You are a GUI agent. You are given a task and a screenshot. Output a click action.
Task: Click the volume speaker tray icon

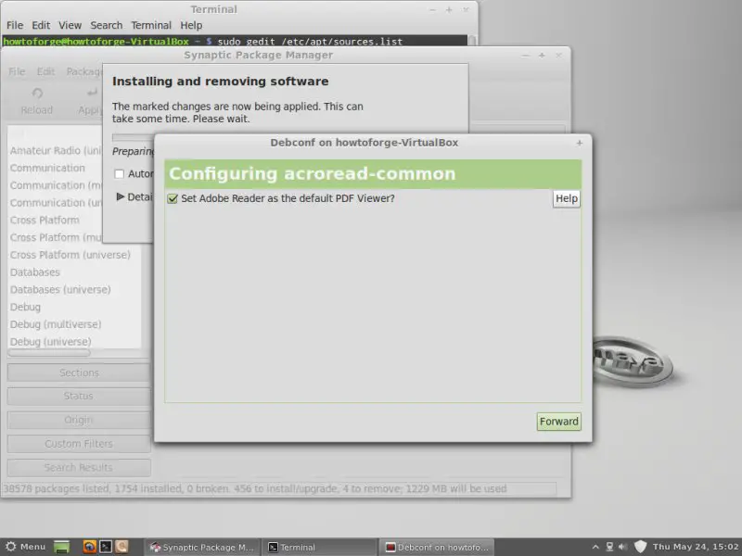[622, 547]
